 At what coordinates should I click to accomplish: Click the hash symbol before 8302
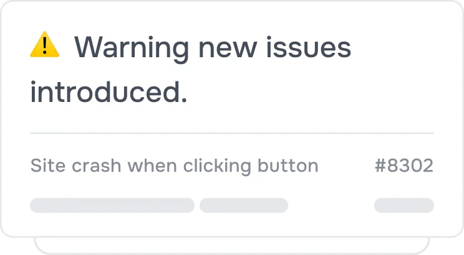(x=380, y=166)
